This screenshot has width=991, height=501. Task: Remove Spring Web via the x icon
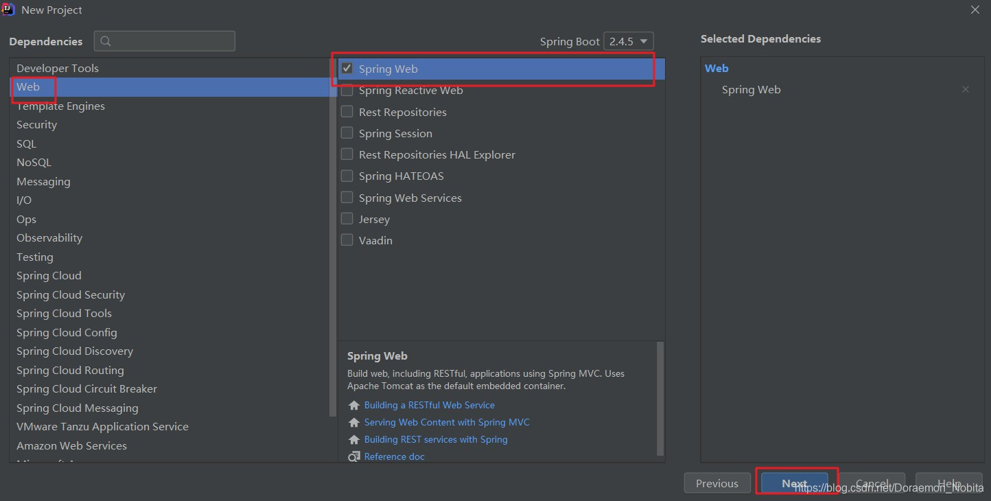[x=966, y=89]
